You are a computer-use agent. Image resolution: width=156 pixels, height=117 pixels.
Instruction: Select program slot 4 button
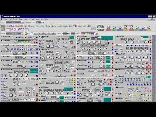[40, 33]
